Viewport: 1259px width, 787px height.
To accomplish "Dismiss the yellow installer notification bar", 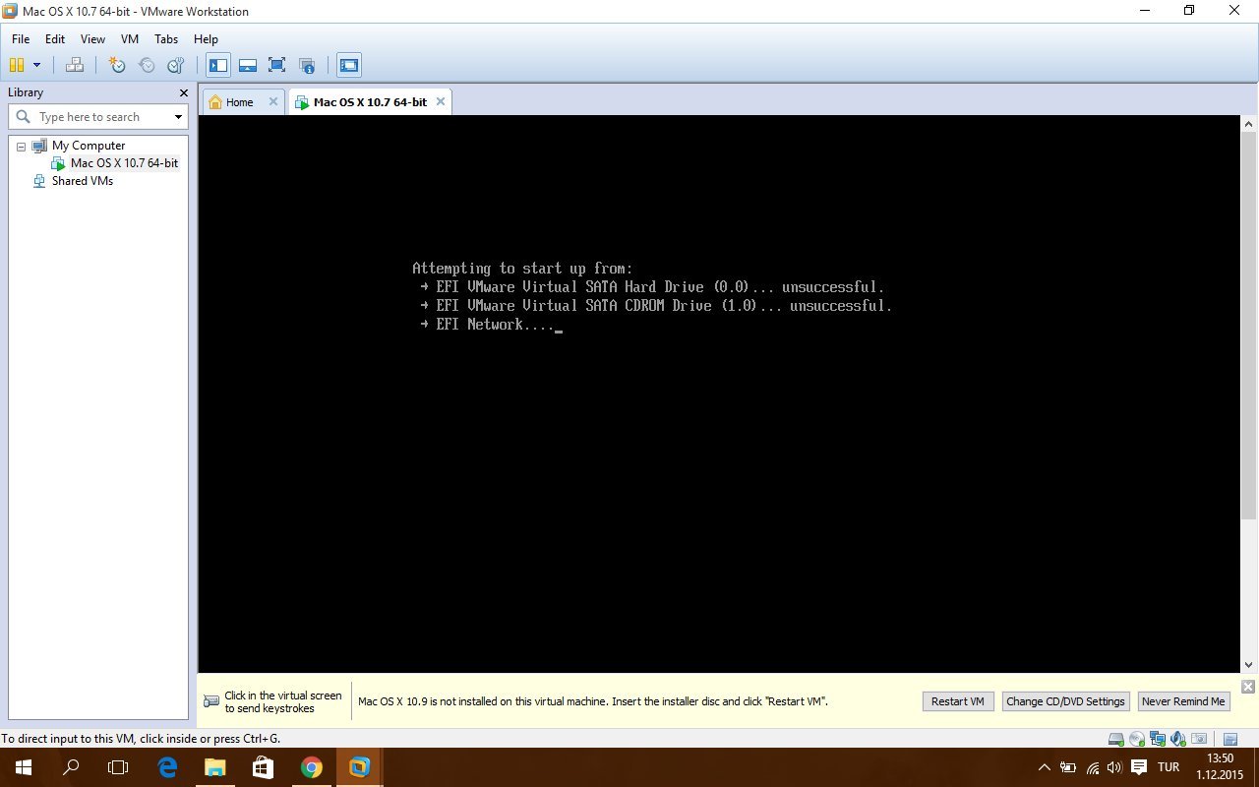I will point(1248,687).
